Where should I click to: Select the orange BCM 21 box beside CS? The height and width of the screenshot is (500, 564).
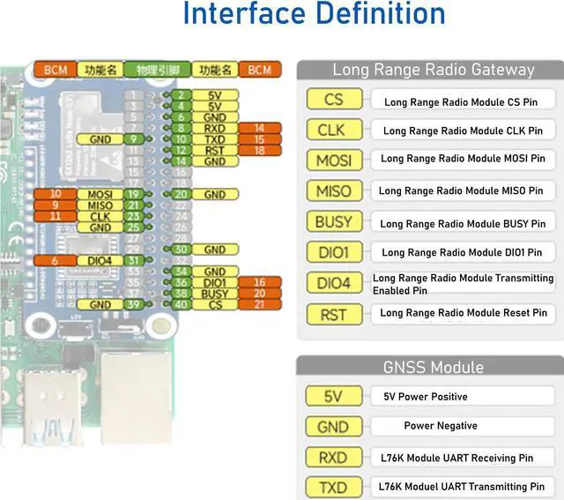pos(259,304)
